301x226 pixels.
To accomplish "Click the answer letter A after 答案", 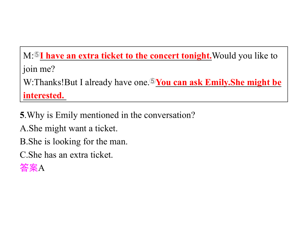I will pos(41,168).
